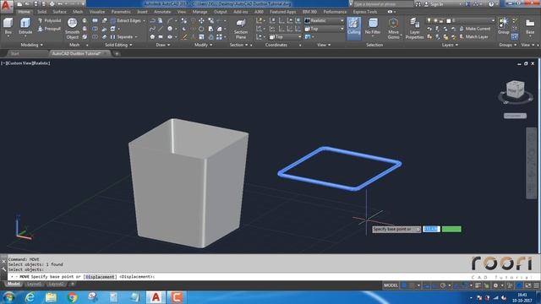Click the No Filter selection button
Image resolution: width=541 pixels, height=304 pixels.
point(373,27)
